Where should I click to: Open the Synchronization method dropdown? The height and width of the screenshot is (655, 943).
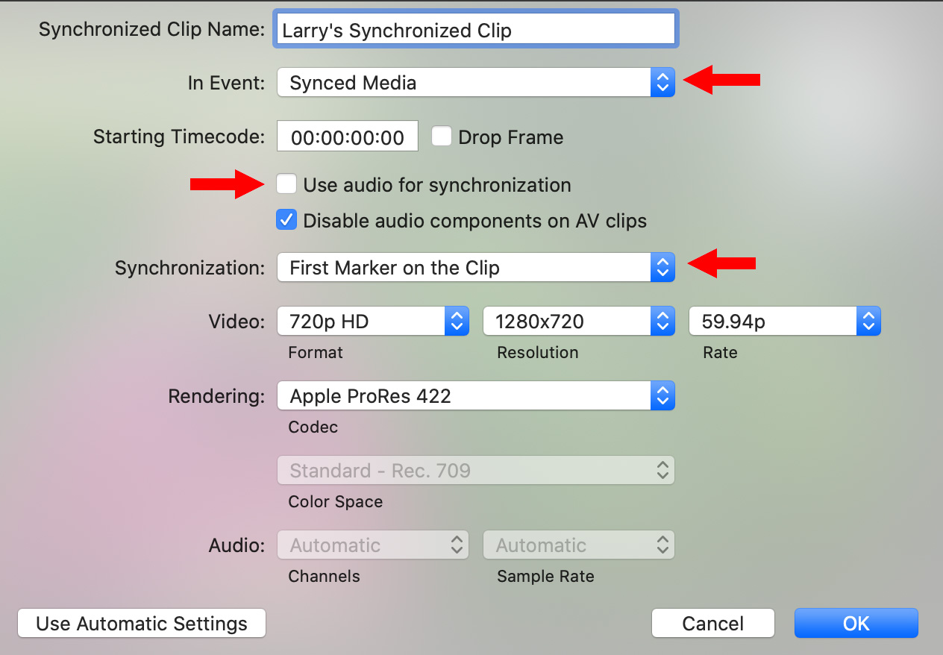476,268
